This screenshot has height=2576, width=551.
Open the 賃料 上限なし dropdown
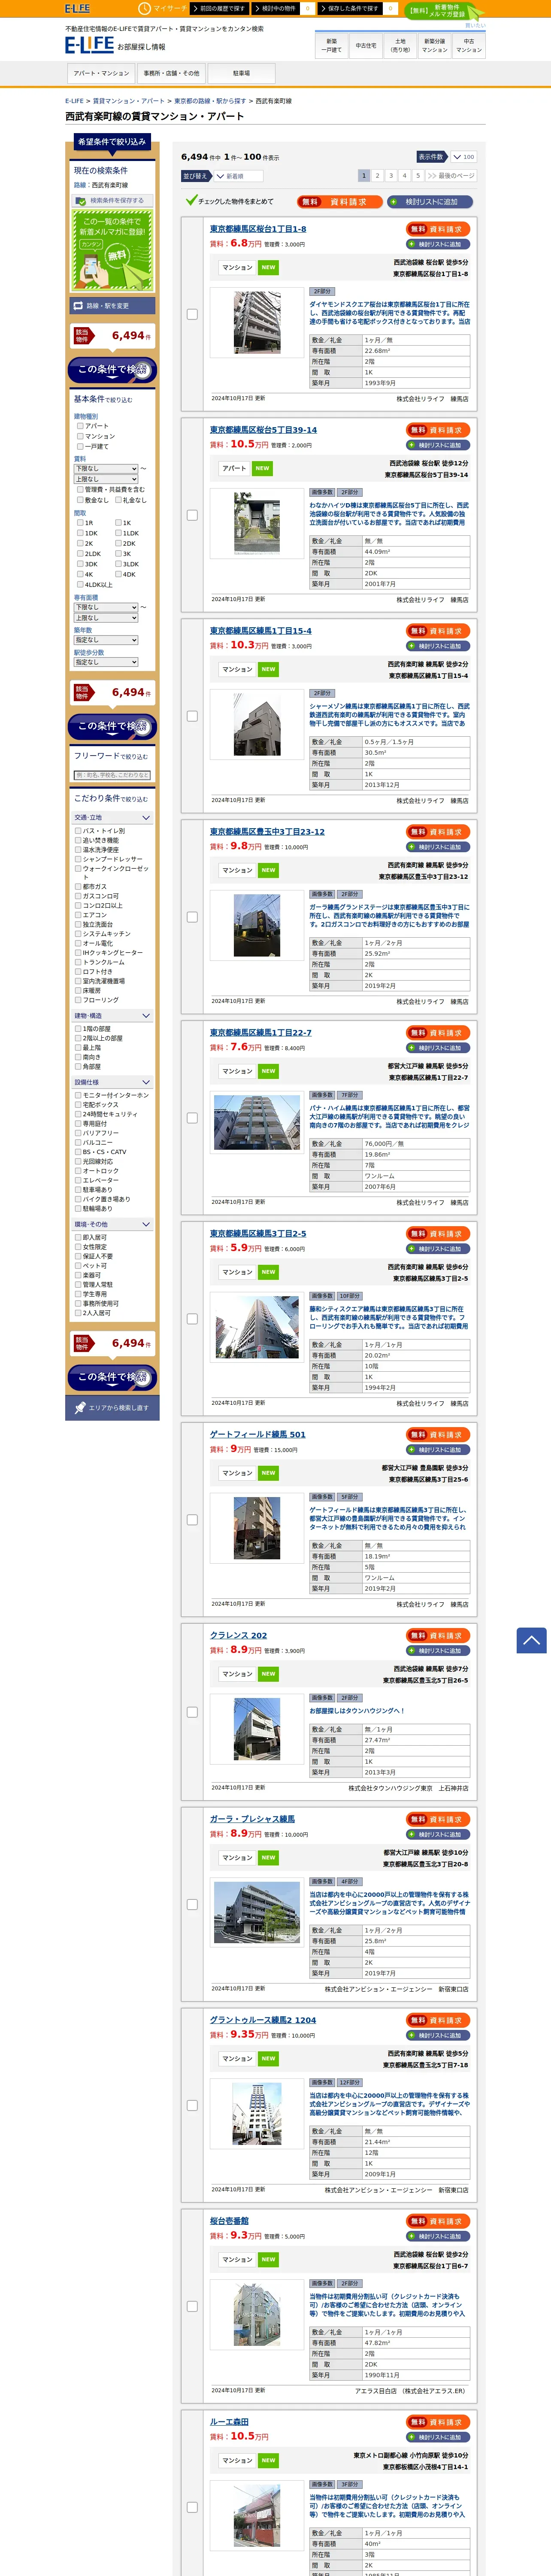point(106,479)
